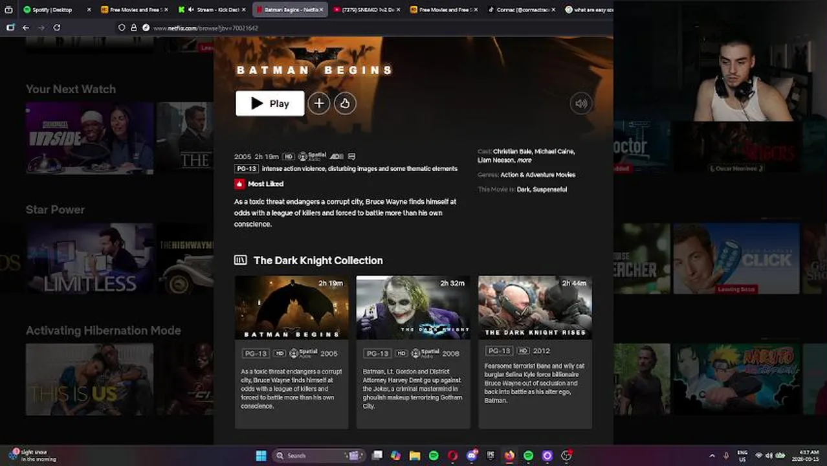Close the Spotify Desktop tab

click(x=89, y=10)
